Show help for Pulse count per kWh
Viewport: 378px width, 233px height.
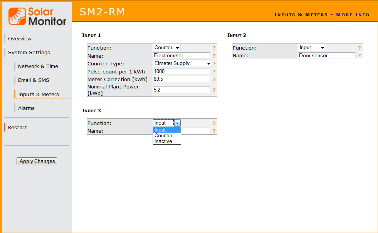coord(214,72)
